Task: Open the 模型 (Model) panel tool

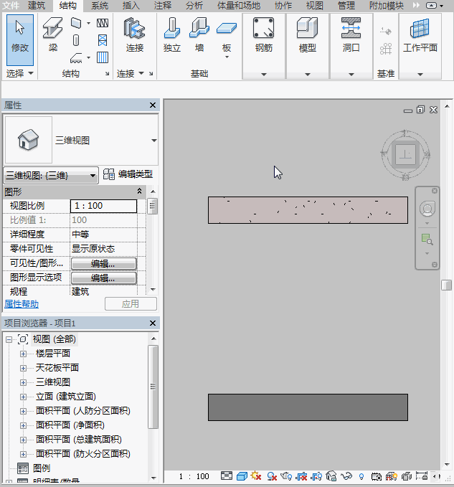Action: [x=308, y=34]
